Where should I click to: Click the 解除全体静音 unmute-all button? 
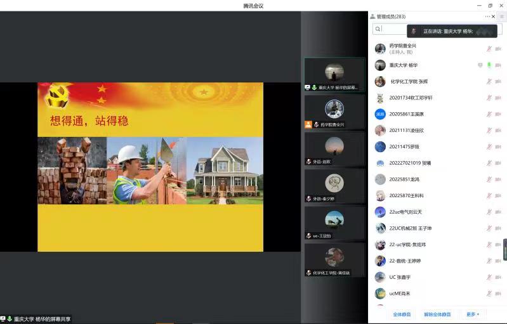click(437, 314)
